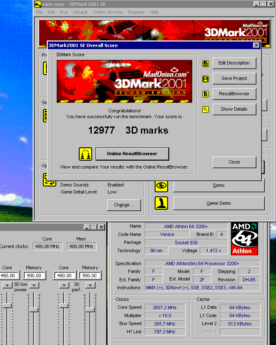This screenshot has width=276, height=345.
Task: Click the Level 2 cache value 512 KBytes
Action: (240, 324)
